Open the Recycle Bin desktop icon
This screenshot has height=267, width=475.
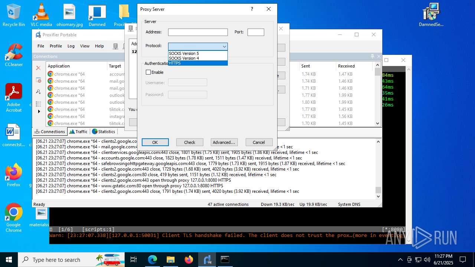coord(14,15)
